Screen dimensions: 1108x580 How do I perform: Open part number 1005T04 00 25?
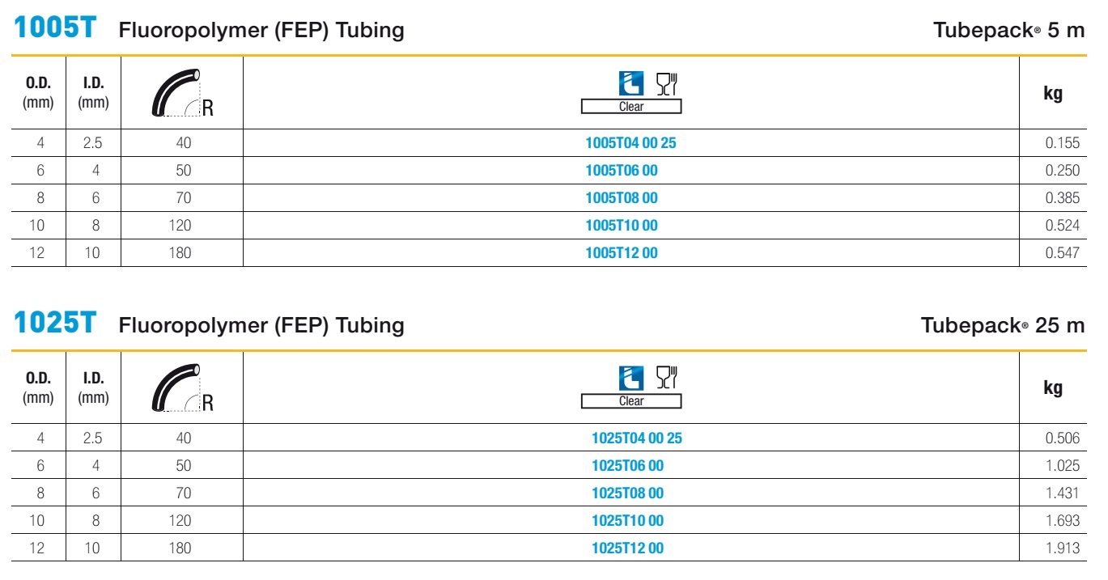(x=630, y=143)
